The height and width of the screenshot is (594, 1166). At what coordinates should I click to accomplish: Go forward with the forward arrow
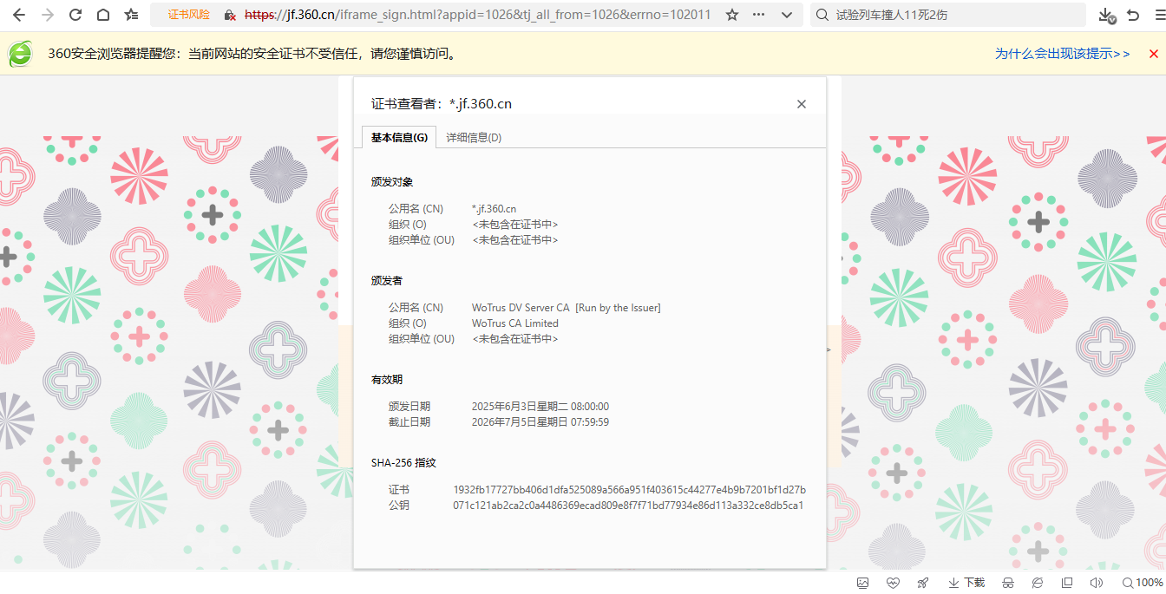[48, 15]
